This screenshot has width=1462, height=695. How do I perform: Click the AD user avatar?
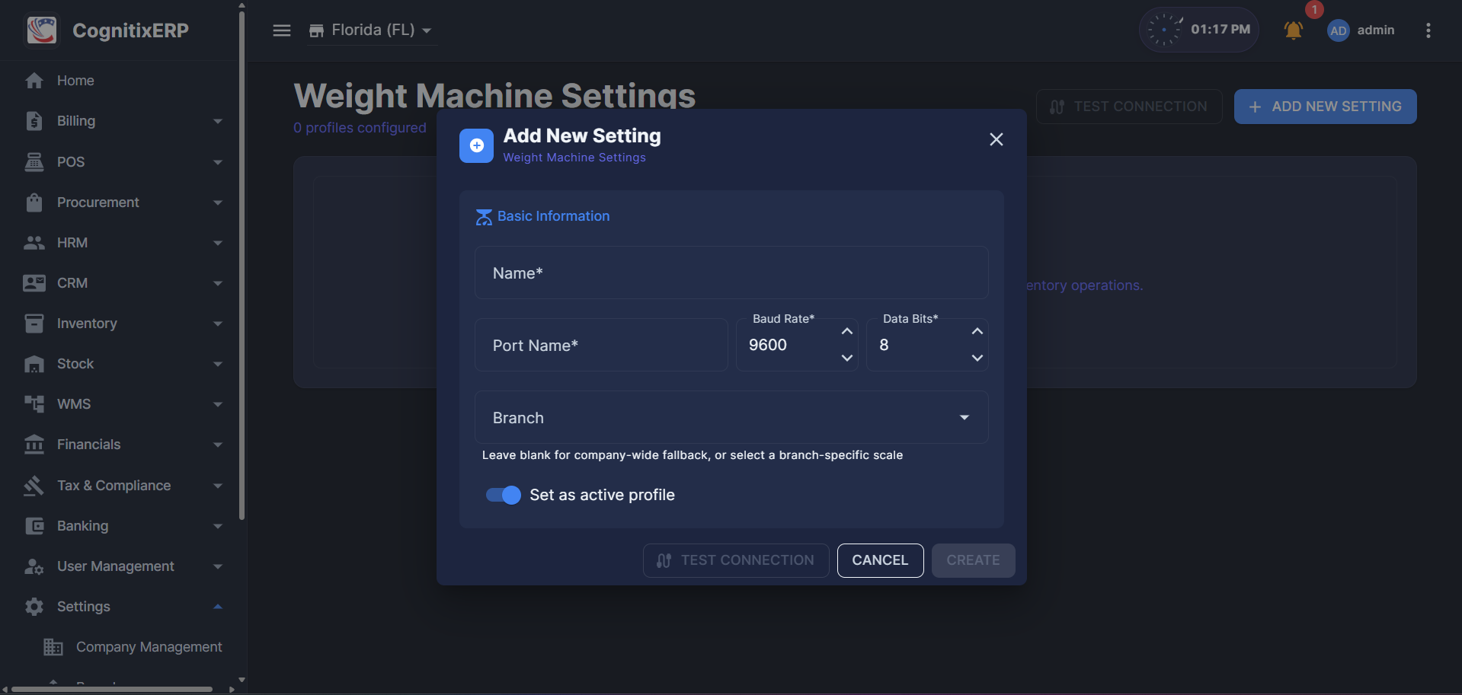click(1338, 30)
